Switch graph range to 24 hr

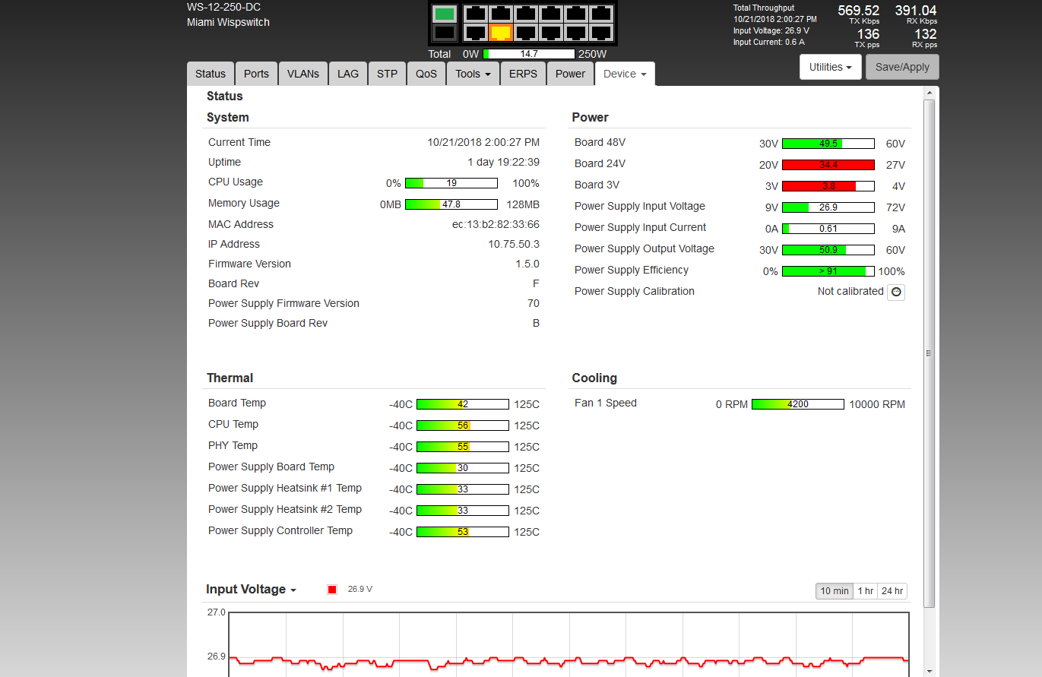[892, 591]
